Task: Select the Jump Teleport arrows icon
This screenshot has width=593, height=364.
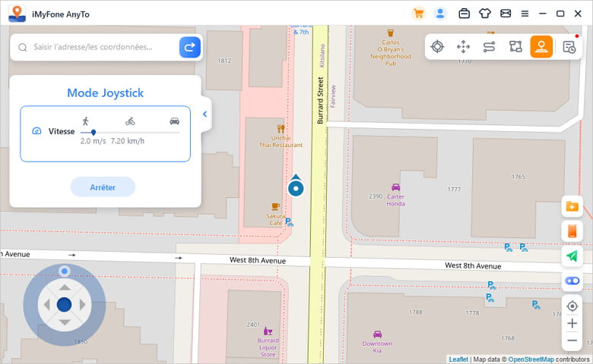Action: pos(463,47)
